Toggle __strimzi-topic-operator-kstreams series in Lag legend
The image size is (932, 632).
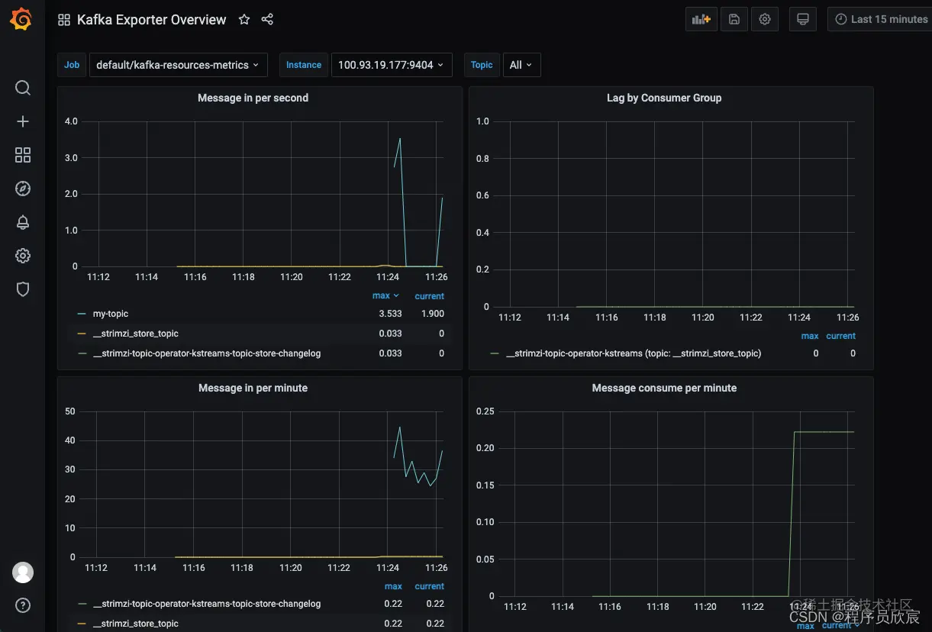point(634,353)
